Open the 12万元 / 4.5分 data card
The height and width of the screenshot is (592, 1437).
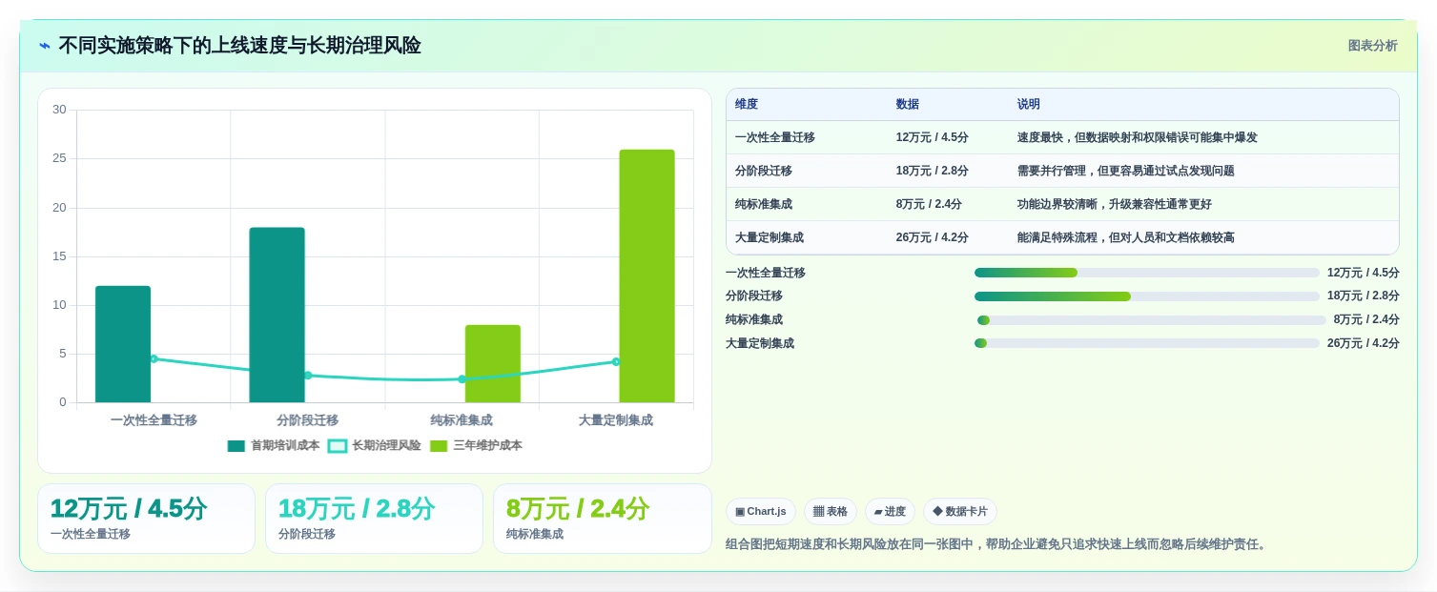tap(146, 519)
